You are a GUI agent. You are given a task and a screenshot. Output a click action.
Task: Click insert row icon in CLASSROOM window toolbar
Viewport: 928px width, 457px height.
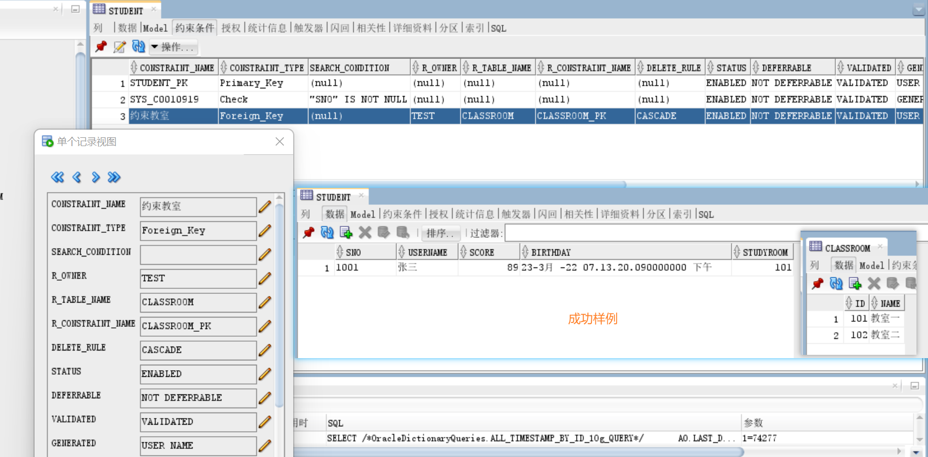coord(855,283)
